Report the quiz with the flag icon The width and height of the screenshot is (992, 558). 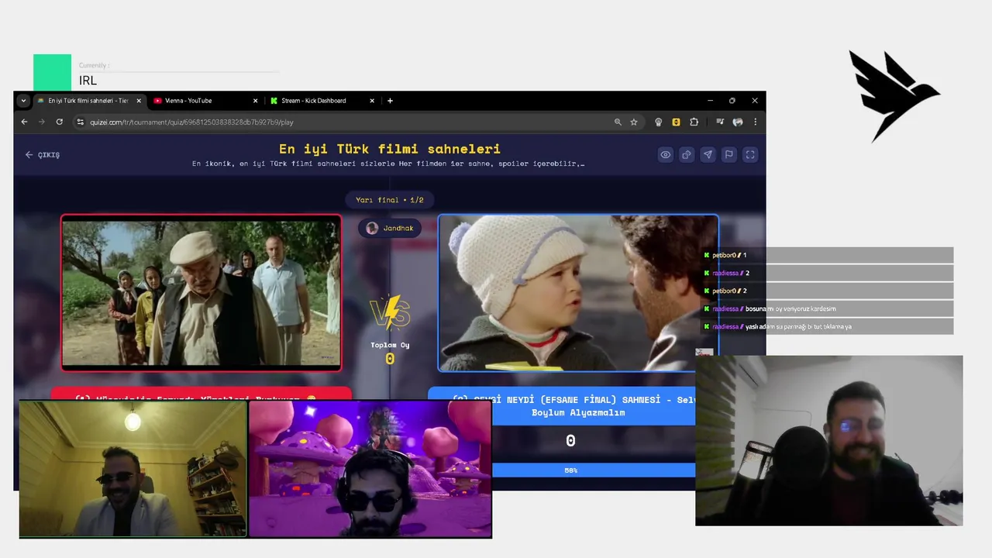coord(728,155)
